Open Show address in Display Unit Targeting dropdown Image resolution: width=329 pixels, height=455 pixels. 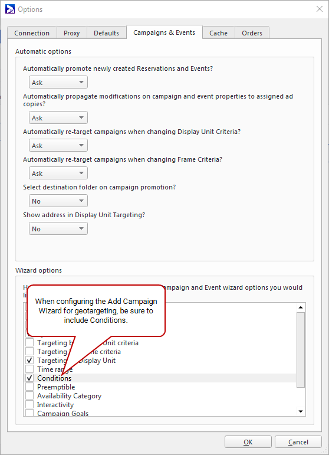[x=58, y=228]
